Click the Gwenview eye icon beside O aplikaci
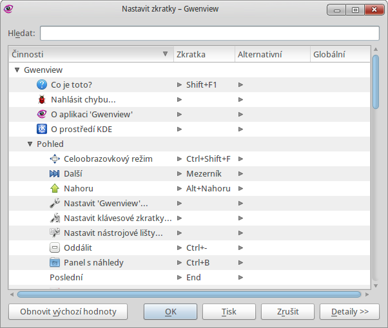388x328 pixels. (x=43, y=114)
